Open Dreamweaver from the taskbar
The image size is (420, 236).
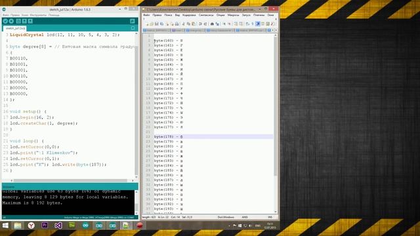(x=72, y=226)
